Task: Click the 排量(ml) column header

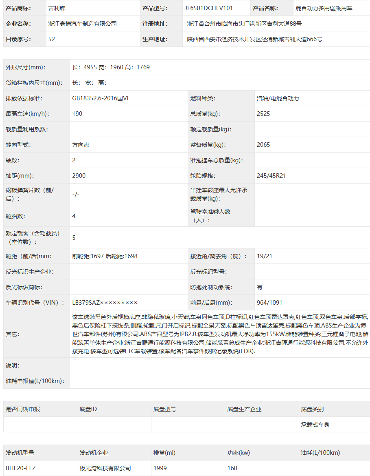Action: click(x=164, y=453)
